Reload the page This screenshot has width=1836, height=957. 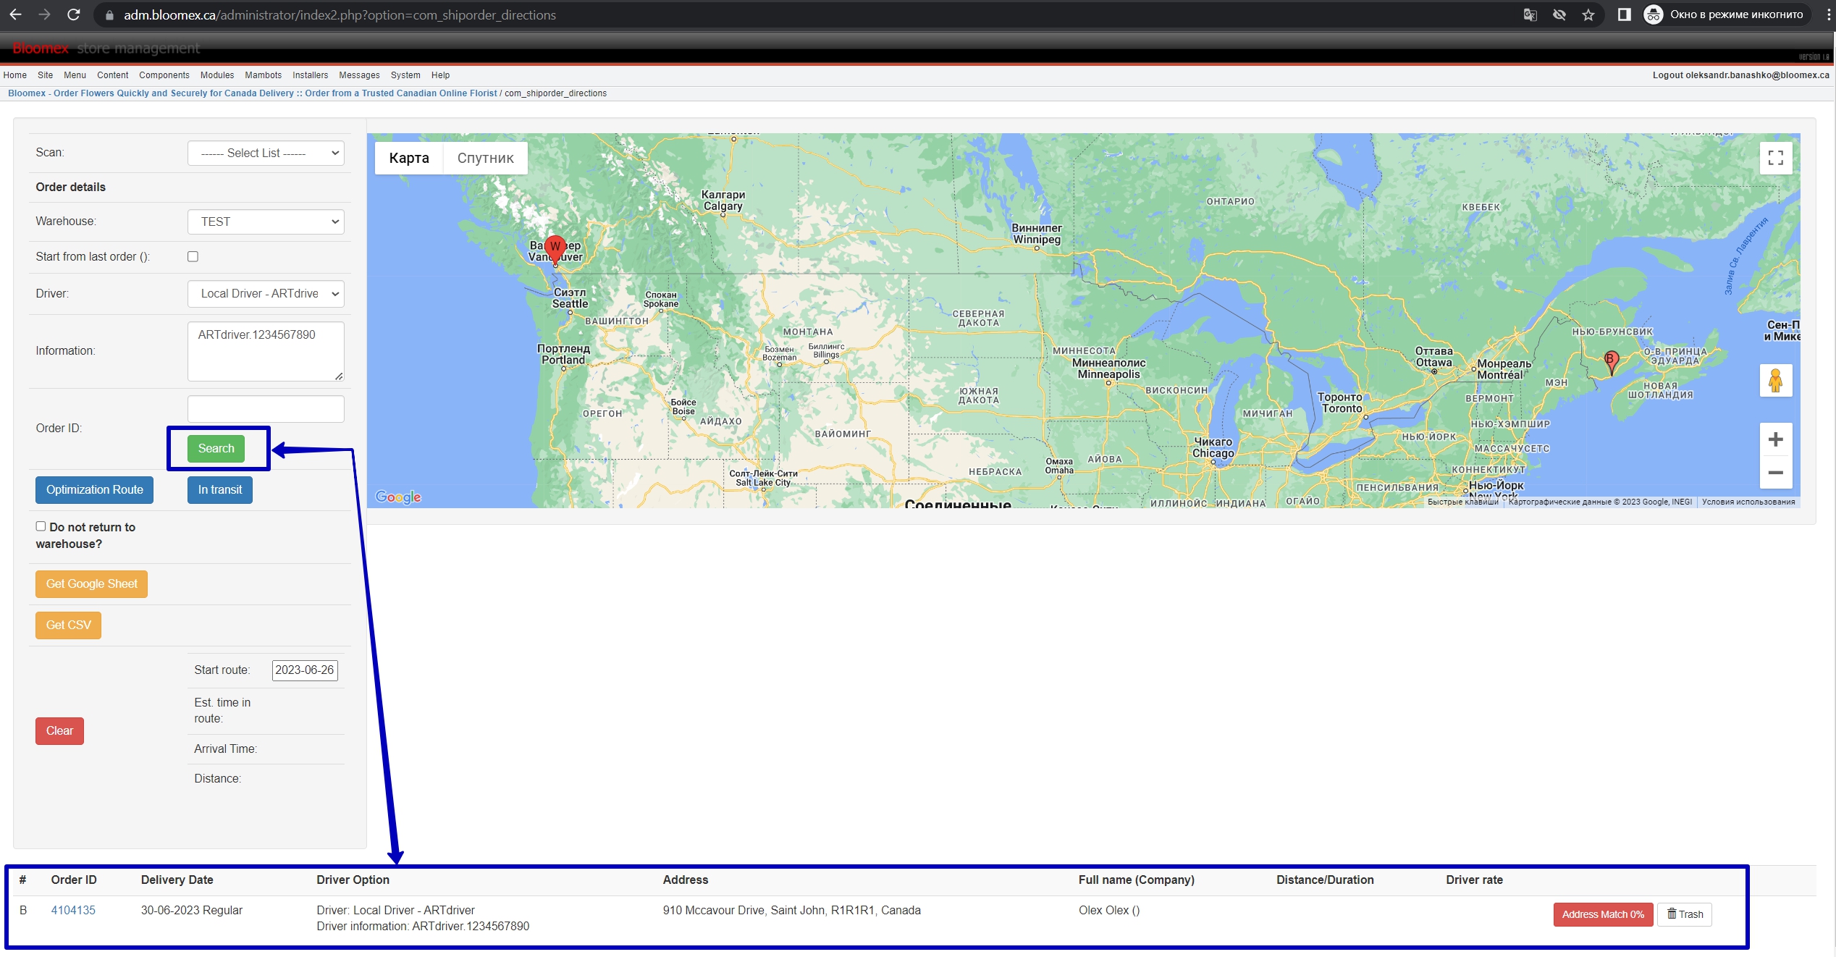point(73,14)
